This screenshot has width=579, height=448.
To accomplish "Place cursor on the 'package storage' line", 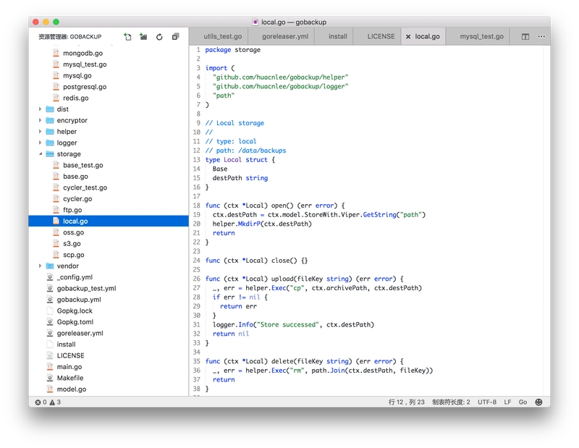I will [232, 50].
